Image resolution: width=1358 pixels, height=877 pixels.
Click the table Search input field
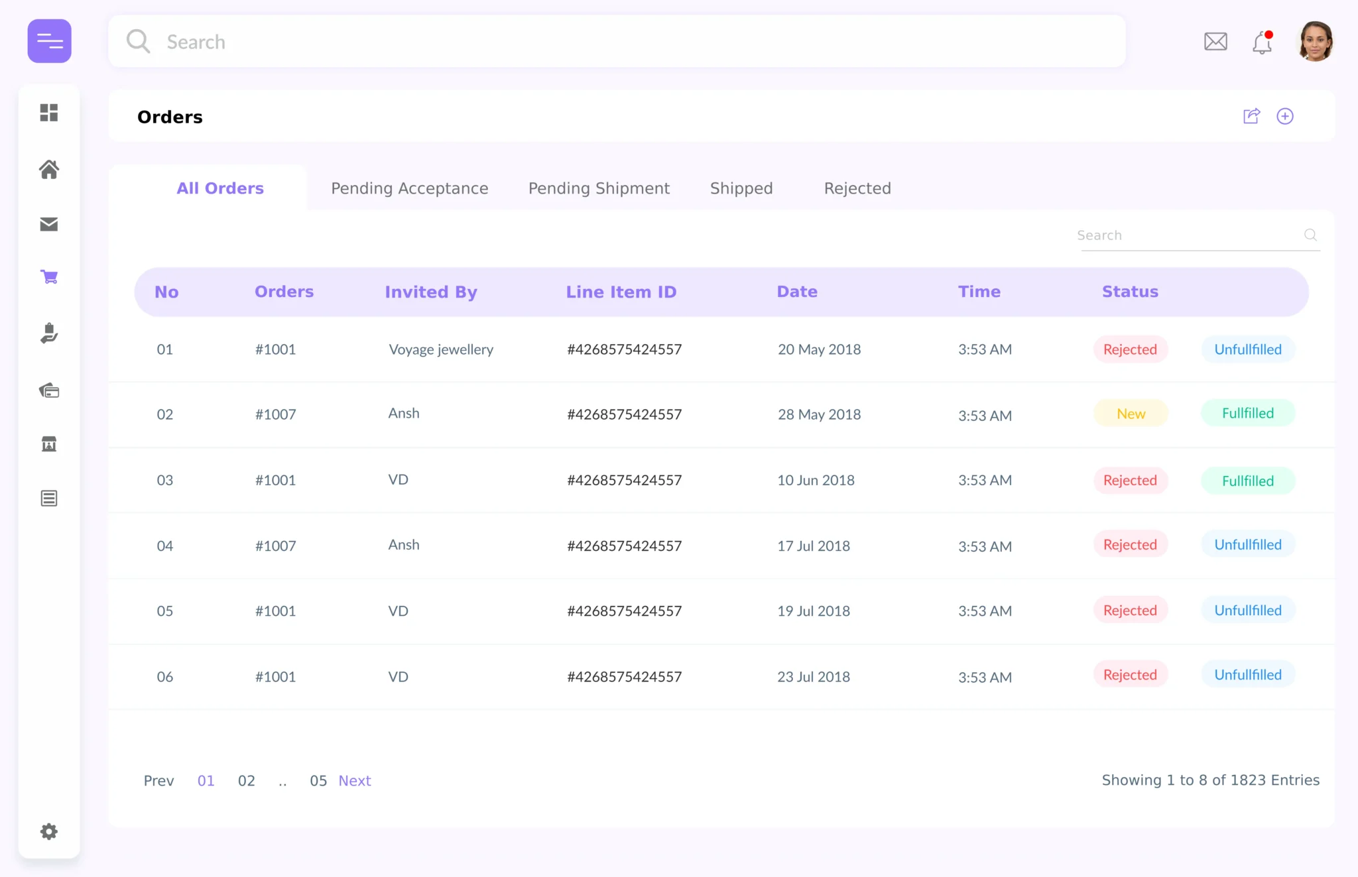1187,235
